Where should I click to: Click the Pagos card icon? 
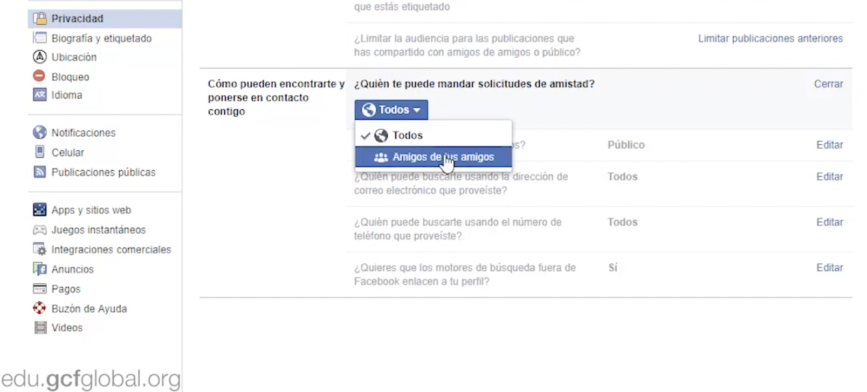[40, 289]
